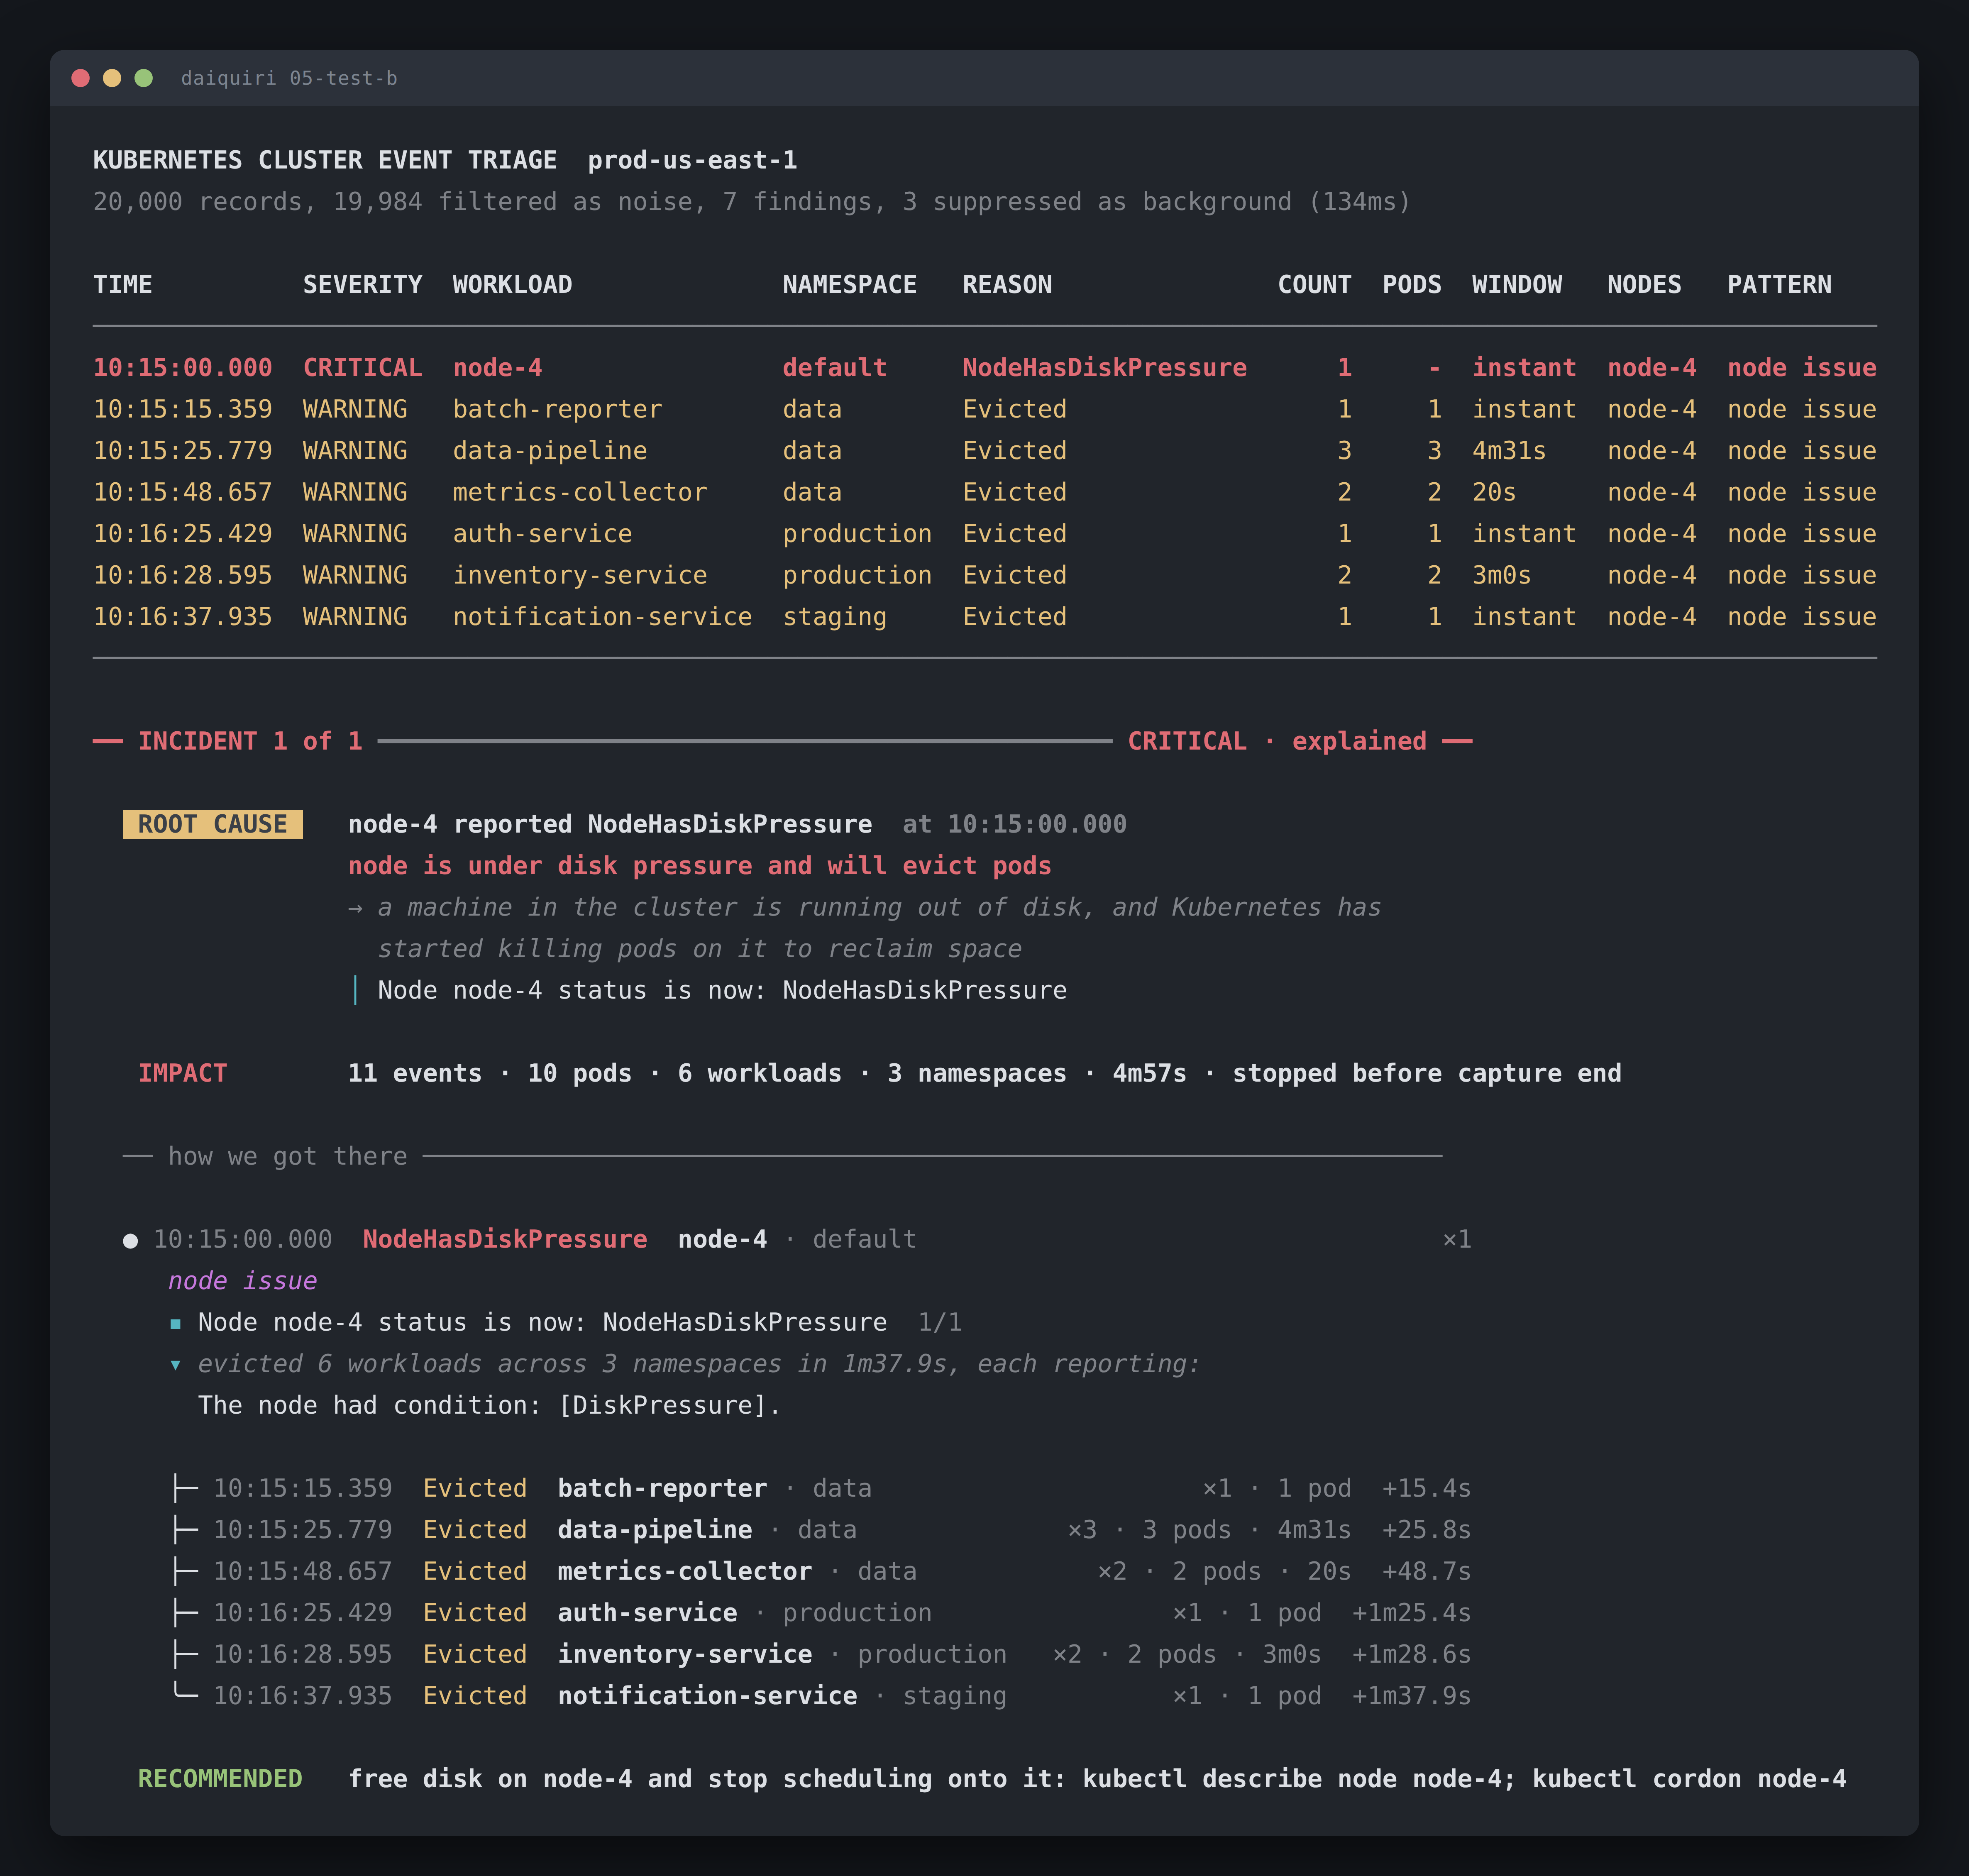The width and height of the screenshot is (1969, 1876).
Task: Click the white timeline dot at 10:15:00.000
Action: click(130, 1241)
